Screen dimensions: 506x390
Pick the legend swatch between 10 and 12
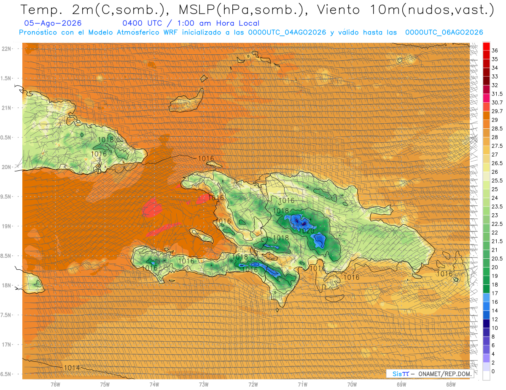tap(486, 324)
